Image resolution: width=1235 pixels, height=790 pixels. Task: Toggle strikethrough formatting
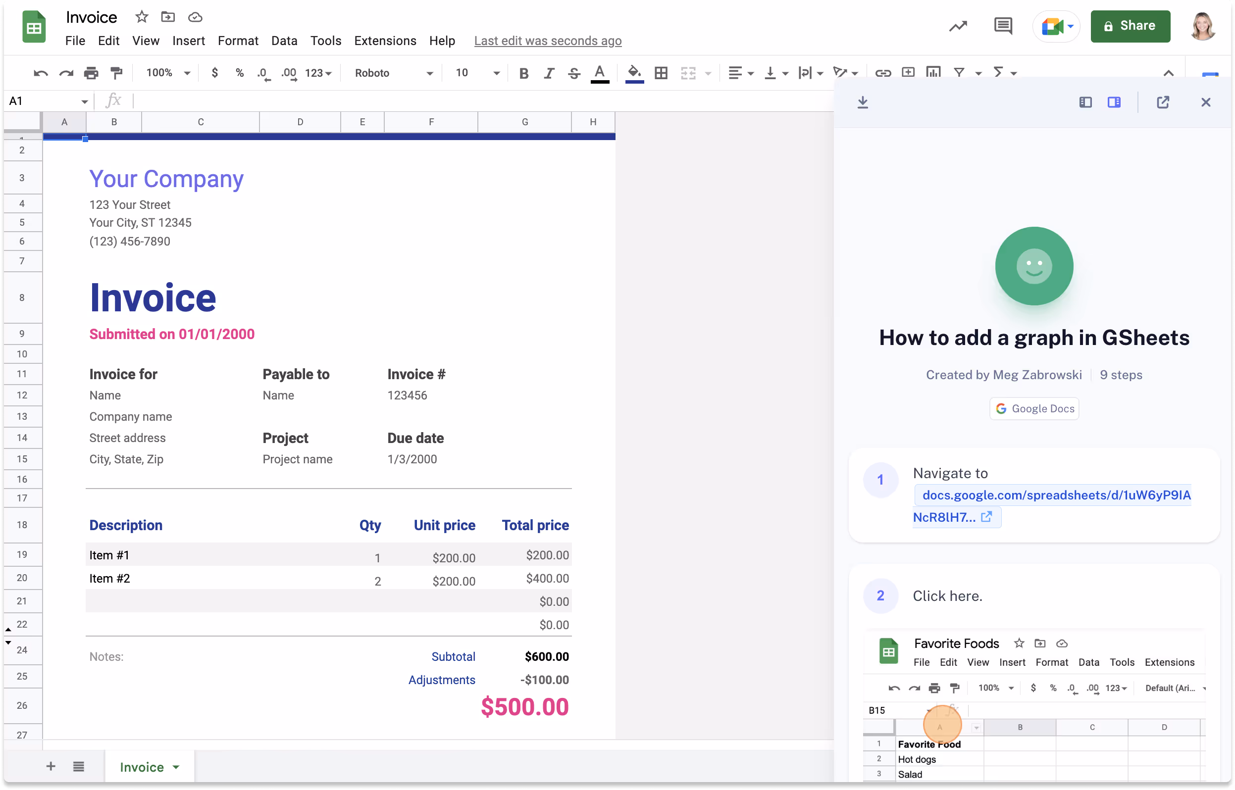tap(573, 73)
